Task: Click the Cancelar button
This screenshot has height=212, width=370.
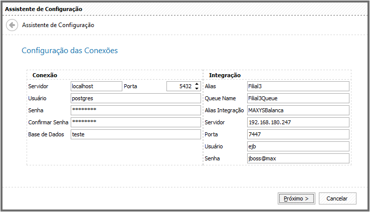Action: point(337,198)
